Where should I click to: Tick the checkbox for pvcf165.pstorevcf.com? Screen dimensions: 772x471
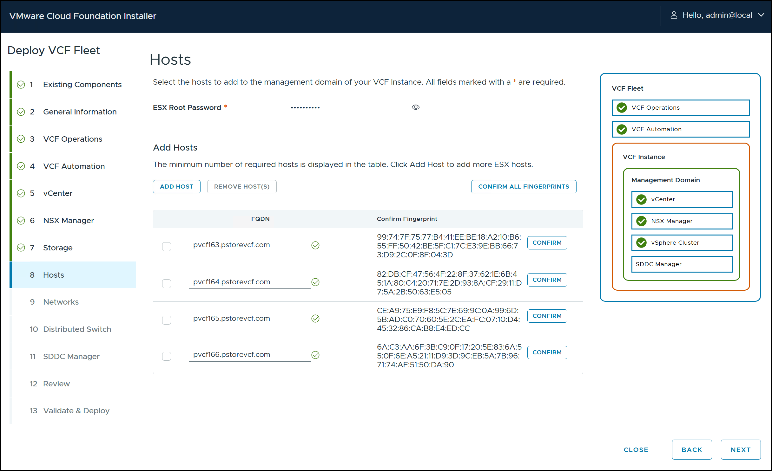167,320
